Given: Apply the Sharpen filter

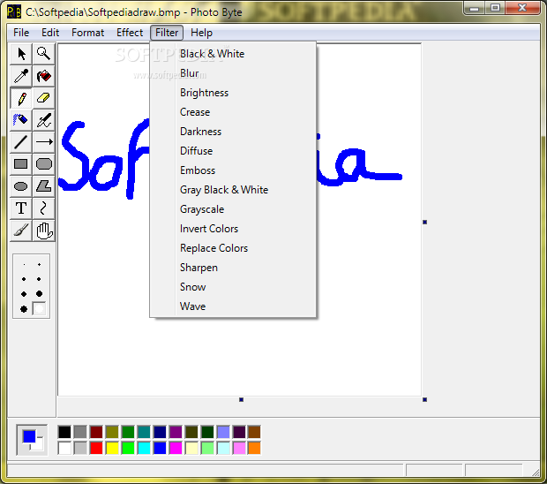Looking at the screenshot, I should [x=233, y=268].
